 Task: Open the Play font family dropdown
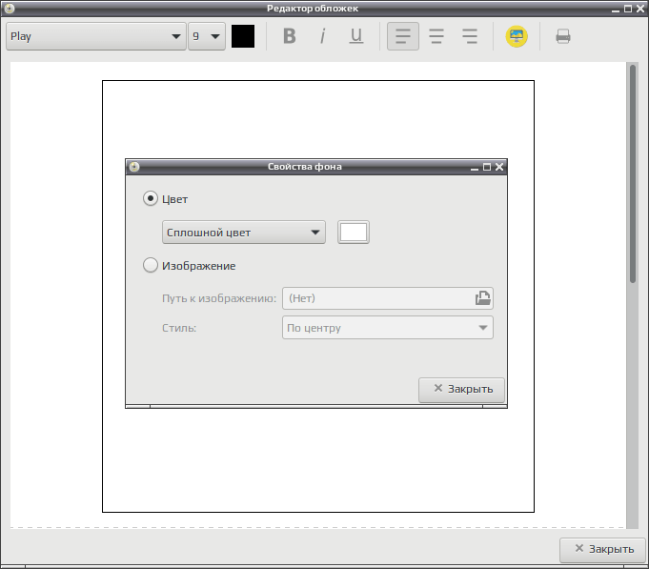tap(96, 36)
